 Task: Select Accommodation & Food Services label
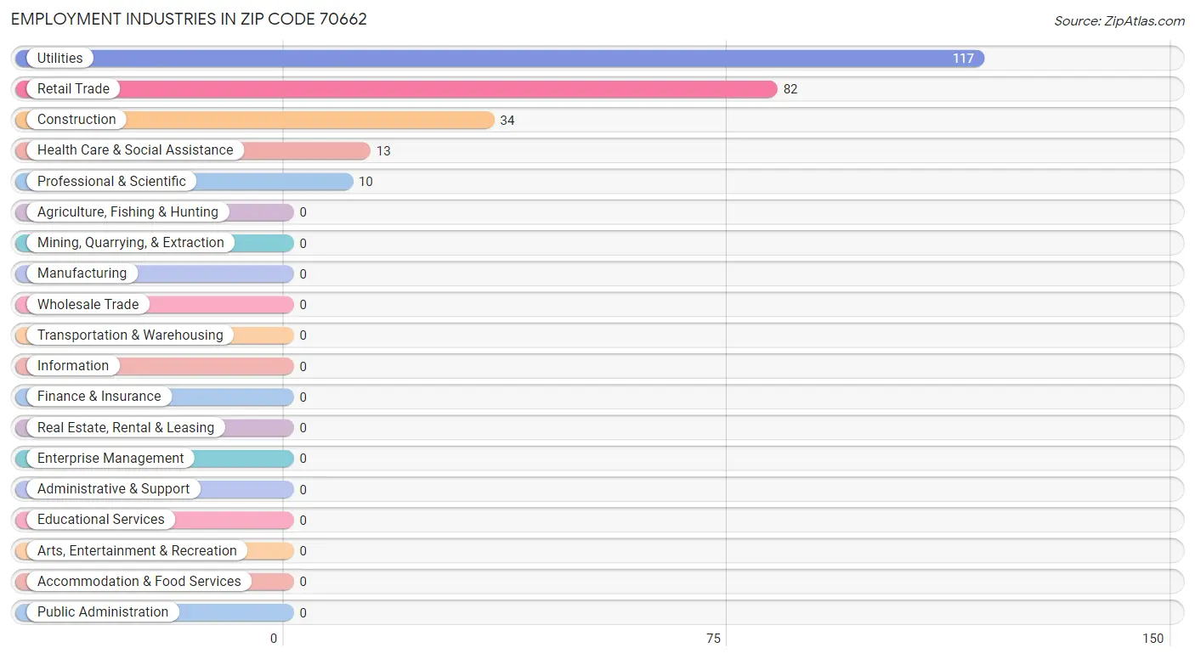[139, 581]
